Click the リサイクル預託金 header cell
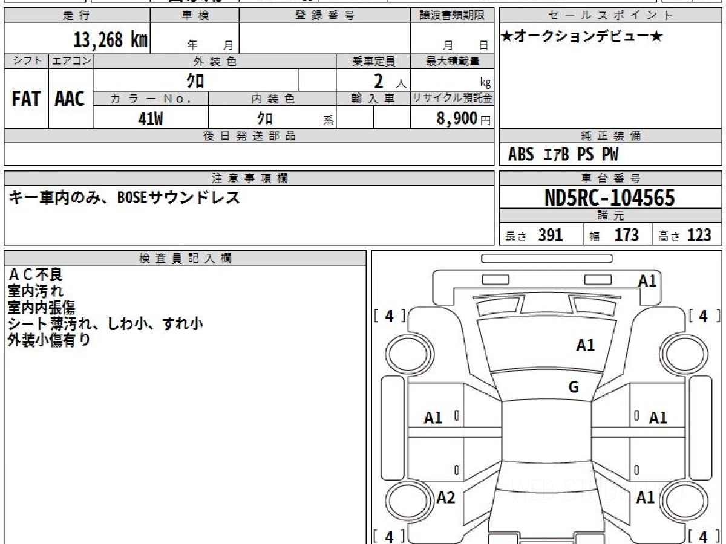The width and height of the screenshot is (726, 544). pyautogui.click(x=452, y=99)
